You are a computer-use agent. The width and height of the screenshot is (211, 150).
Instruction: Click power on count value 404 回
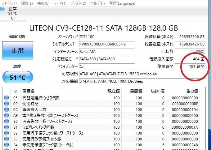tap(190, 59)
